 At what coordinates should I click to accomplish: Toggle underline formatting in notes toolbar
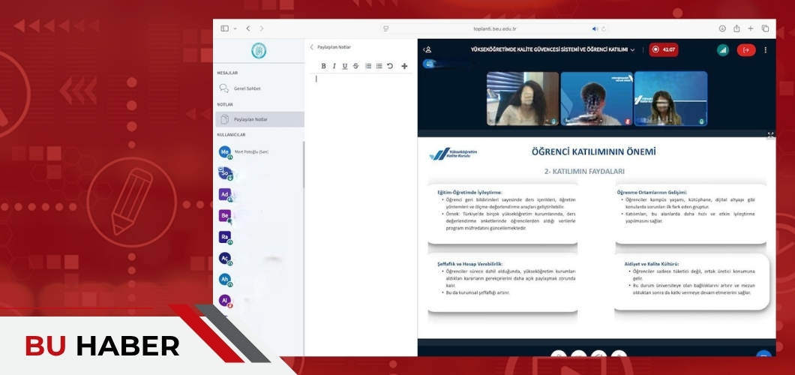pyautogui.click(x=344, y=66)
